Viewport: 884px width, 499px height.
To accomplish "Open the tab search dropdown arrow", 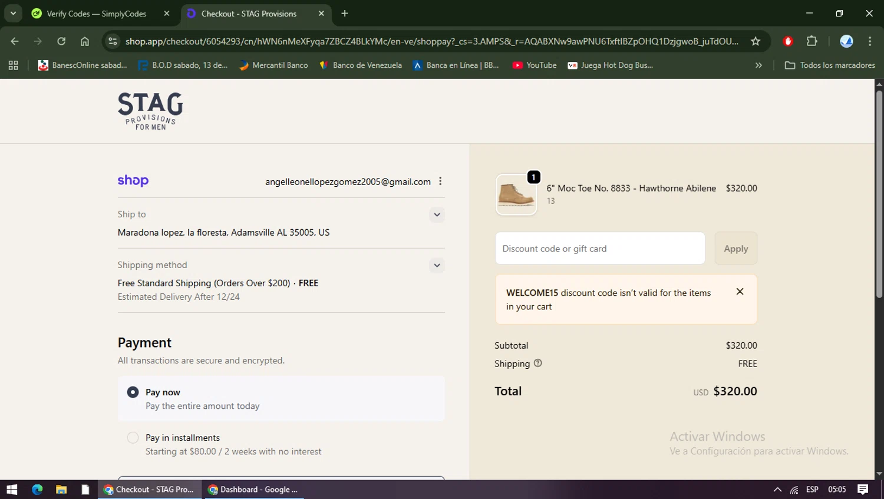I will (x=13, y=14).
